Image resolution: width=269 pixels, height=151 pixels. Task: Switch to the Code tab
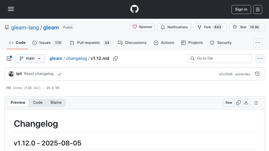pos(17,43)
